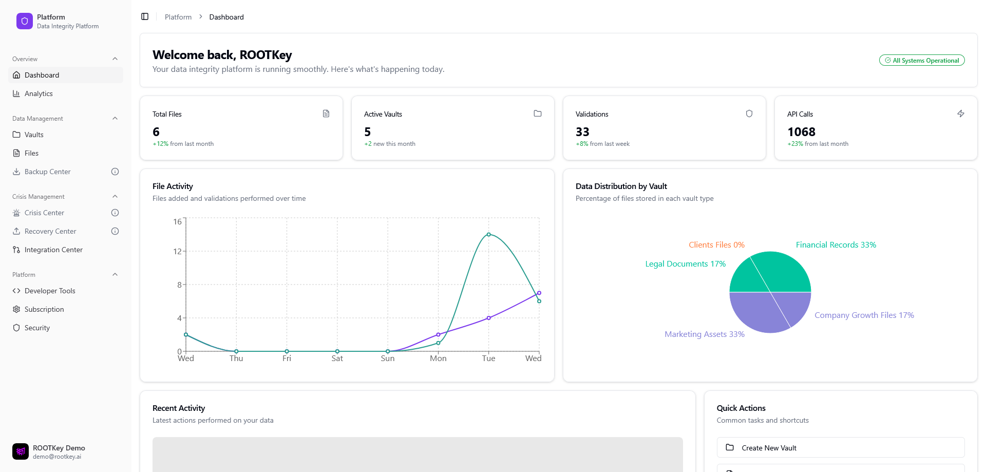This screenshot has height=472, width=986.
Task: Click the Security shield icon
Action: point(16,328)
